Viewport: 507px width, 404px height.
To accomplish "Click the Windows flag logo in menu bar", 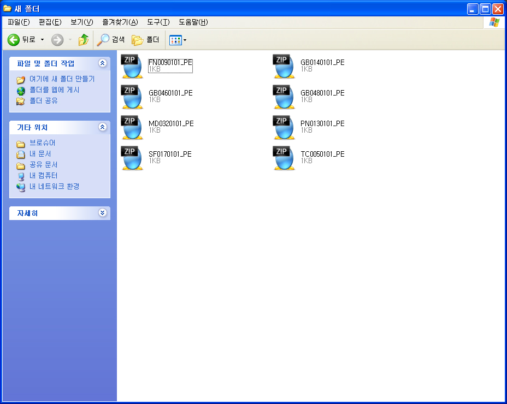I will (494, 22).
